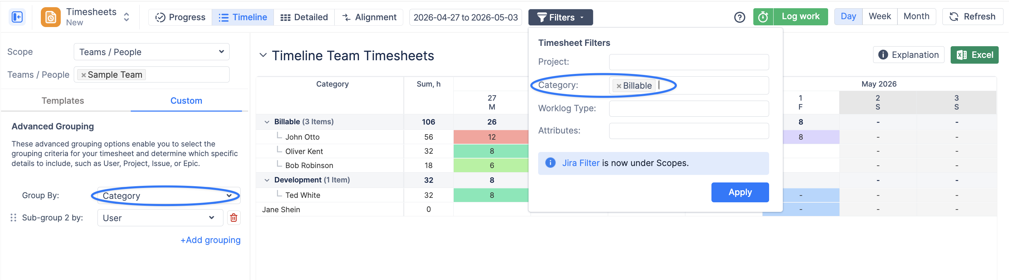The image size is (1009, 280).
Task: Open the Jira Filter link
Action: click(x=580, y=163)
